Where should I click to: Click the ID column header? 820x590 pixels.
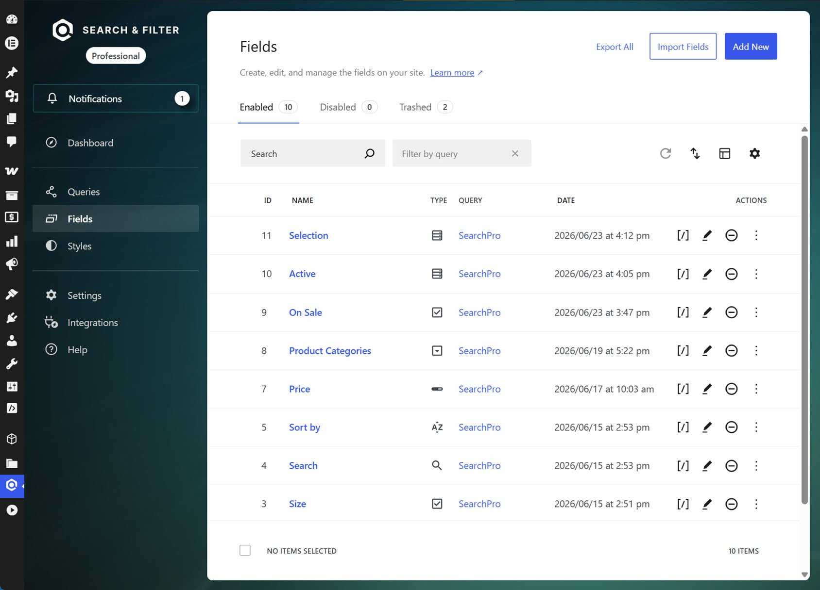(268, 200)
